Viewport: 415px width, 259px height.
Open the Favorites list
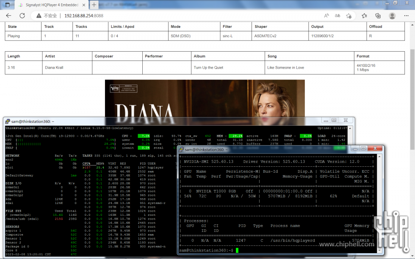365,16
